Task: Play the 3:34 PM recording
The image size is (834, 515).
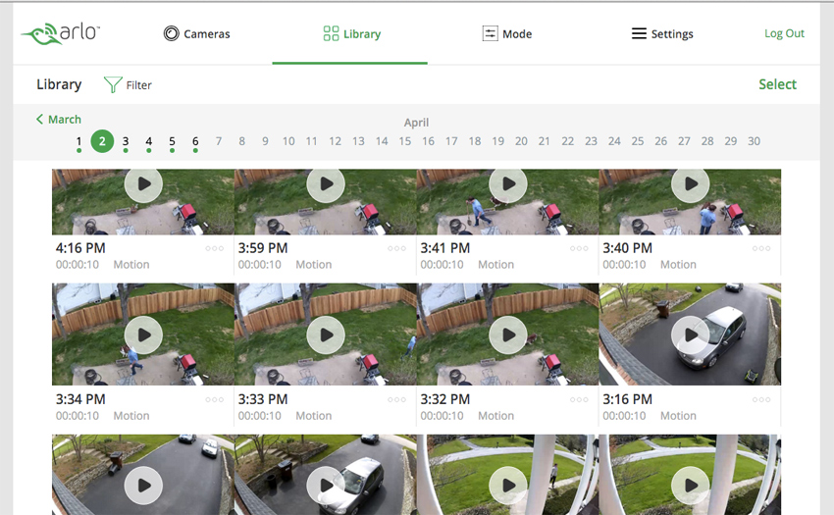Action: 143,335
